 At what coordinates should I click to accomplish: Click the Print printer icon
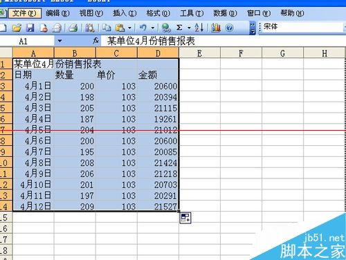click(73, 28)
